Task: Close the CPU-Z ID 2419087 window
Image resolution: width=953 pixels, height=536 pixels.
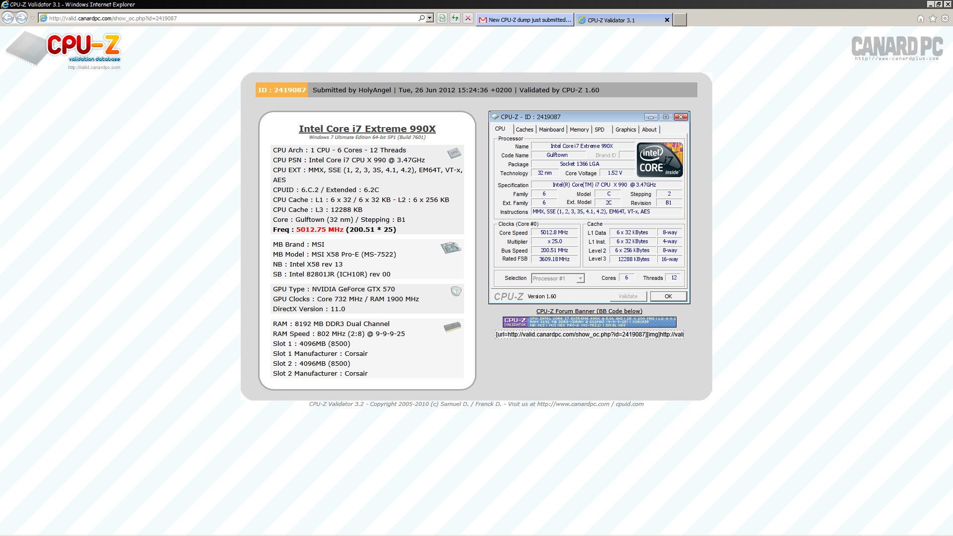Action: coord(681,117)
